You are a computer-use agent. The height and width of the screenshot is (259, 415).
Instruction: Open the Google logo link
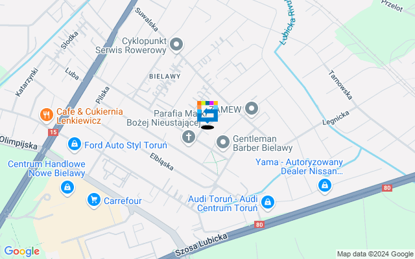[x=21, y=251]
